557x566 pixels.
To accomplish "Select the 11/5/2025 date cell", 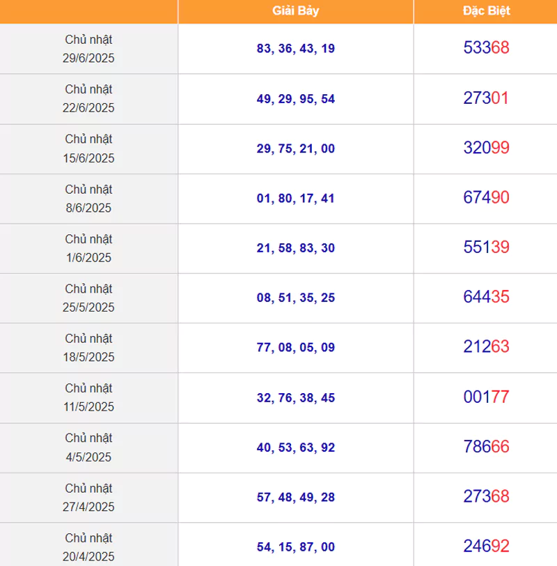I will tap(88, 397).
